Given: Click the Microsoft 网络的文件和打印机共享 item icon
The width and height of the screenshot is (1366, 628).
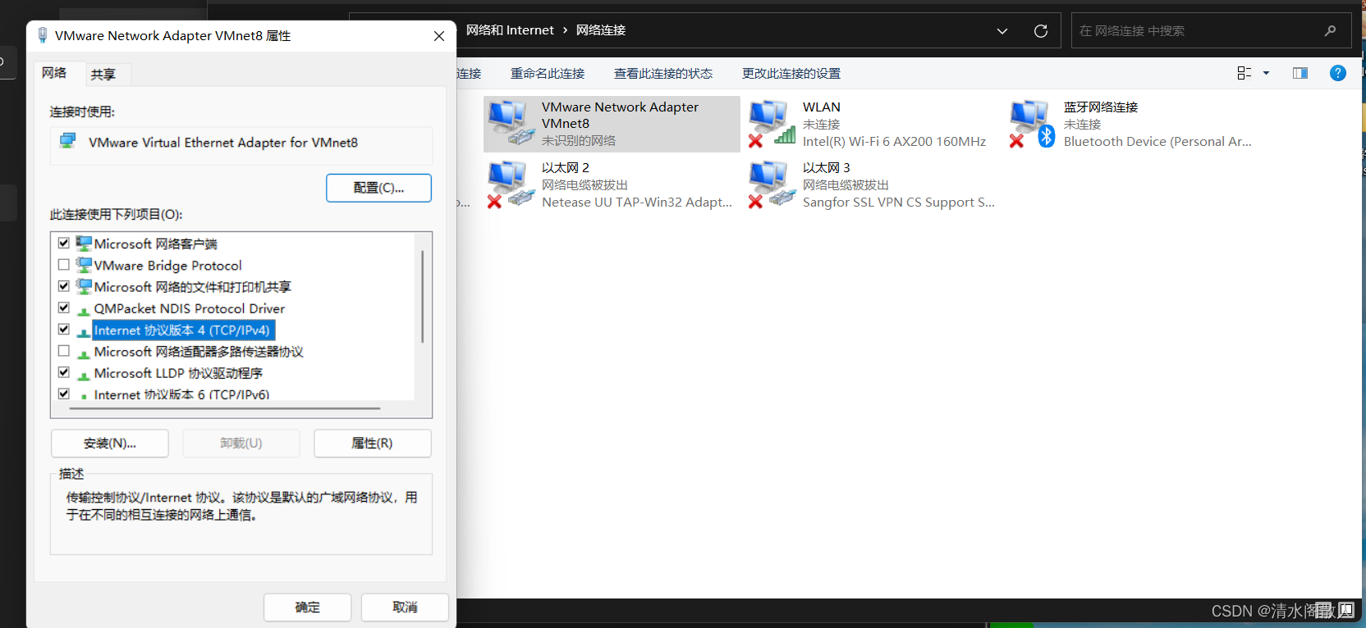Looking at the screenshot, I should (x=84, y=286).
